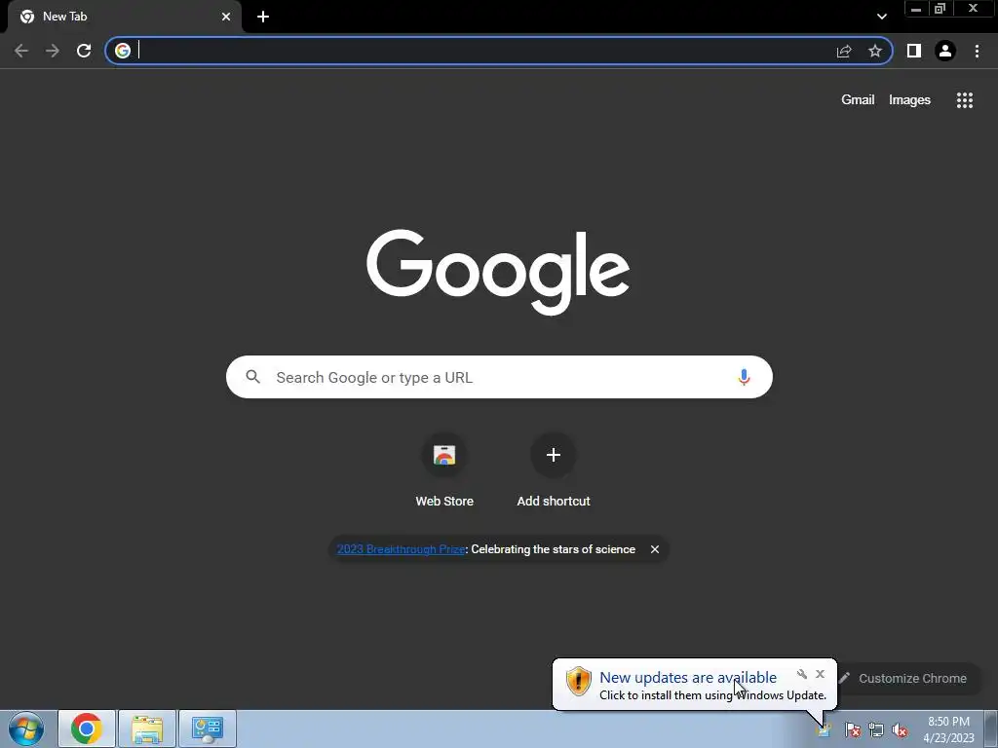Open the Control Panel taskbar item
The width and height of the screenshot is (998, 748).
click(208, 729)
